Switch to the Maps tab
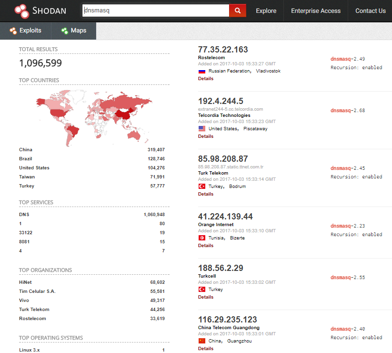392x353 pixels. pyautogui.click(x=74, y=31)
